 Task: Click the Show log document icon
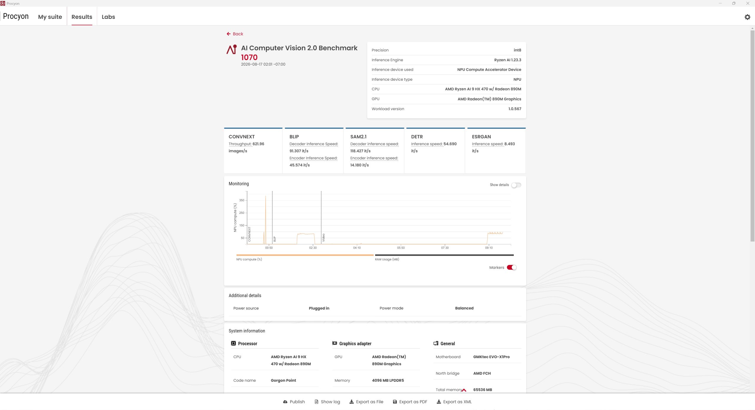(316, 402)
